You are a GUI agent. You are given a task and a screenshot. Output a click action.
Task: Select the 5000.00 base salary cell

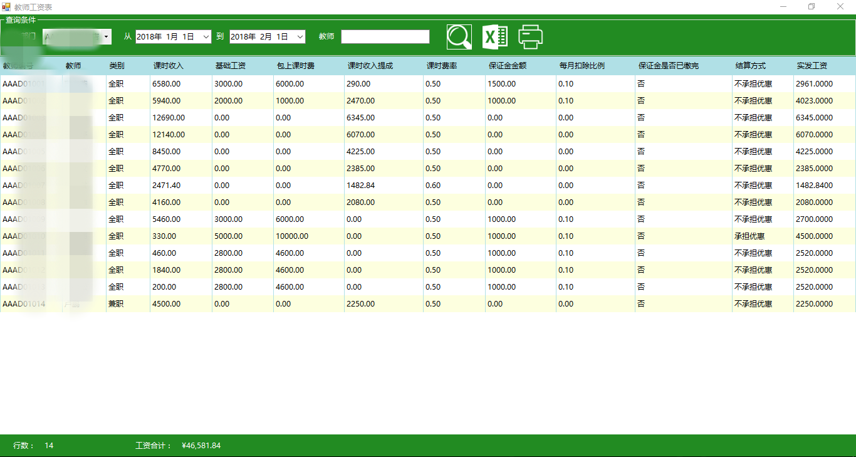click(243, 236)
